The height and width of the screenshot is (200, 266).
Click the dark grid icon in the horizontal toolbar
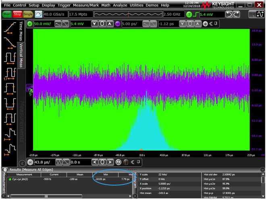pyautogui.click(x=126, y=162)
